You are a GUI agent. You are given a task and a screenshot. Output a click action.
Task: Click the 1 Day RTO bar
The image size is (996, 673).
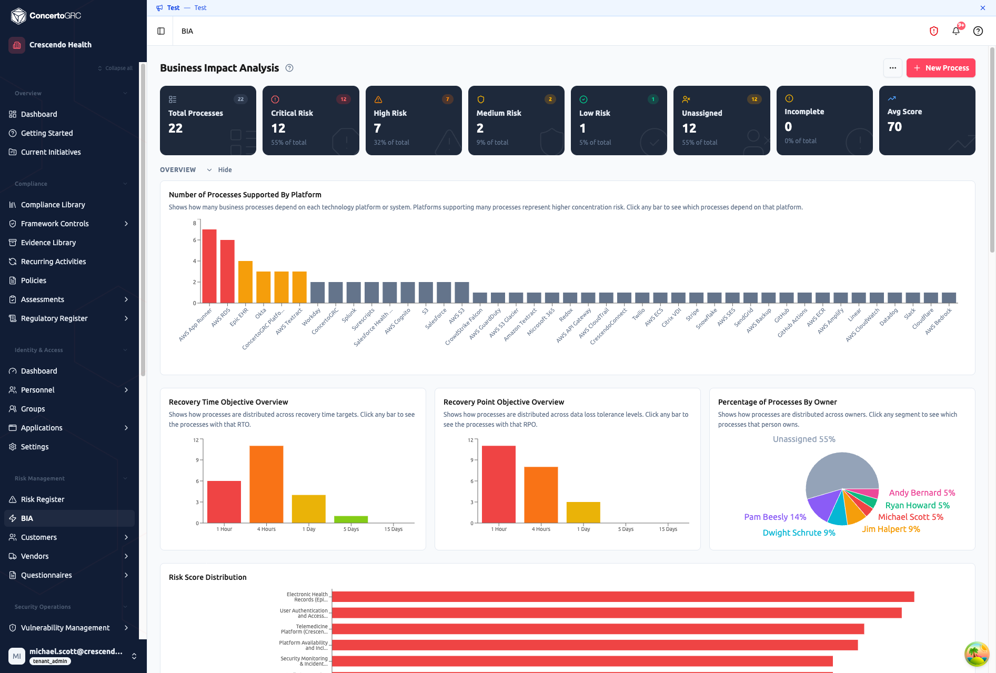pyautogui.click(x=309, y=509)
